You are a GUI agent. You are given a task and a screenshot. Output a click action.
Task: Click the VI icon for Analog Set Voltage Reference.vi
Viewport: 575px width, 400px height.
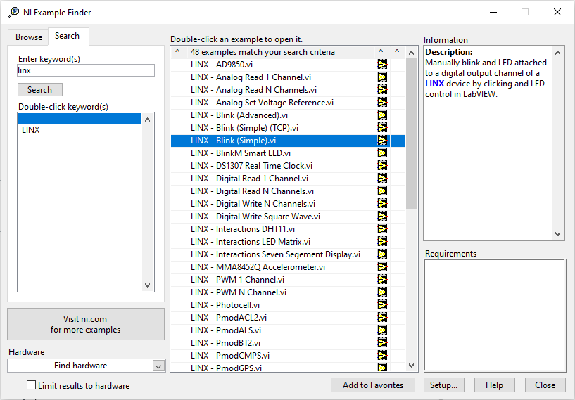381,103
